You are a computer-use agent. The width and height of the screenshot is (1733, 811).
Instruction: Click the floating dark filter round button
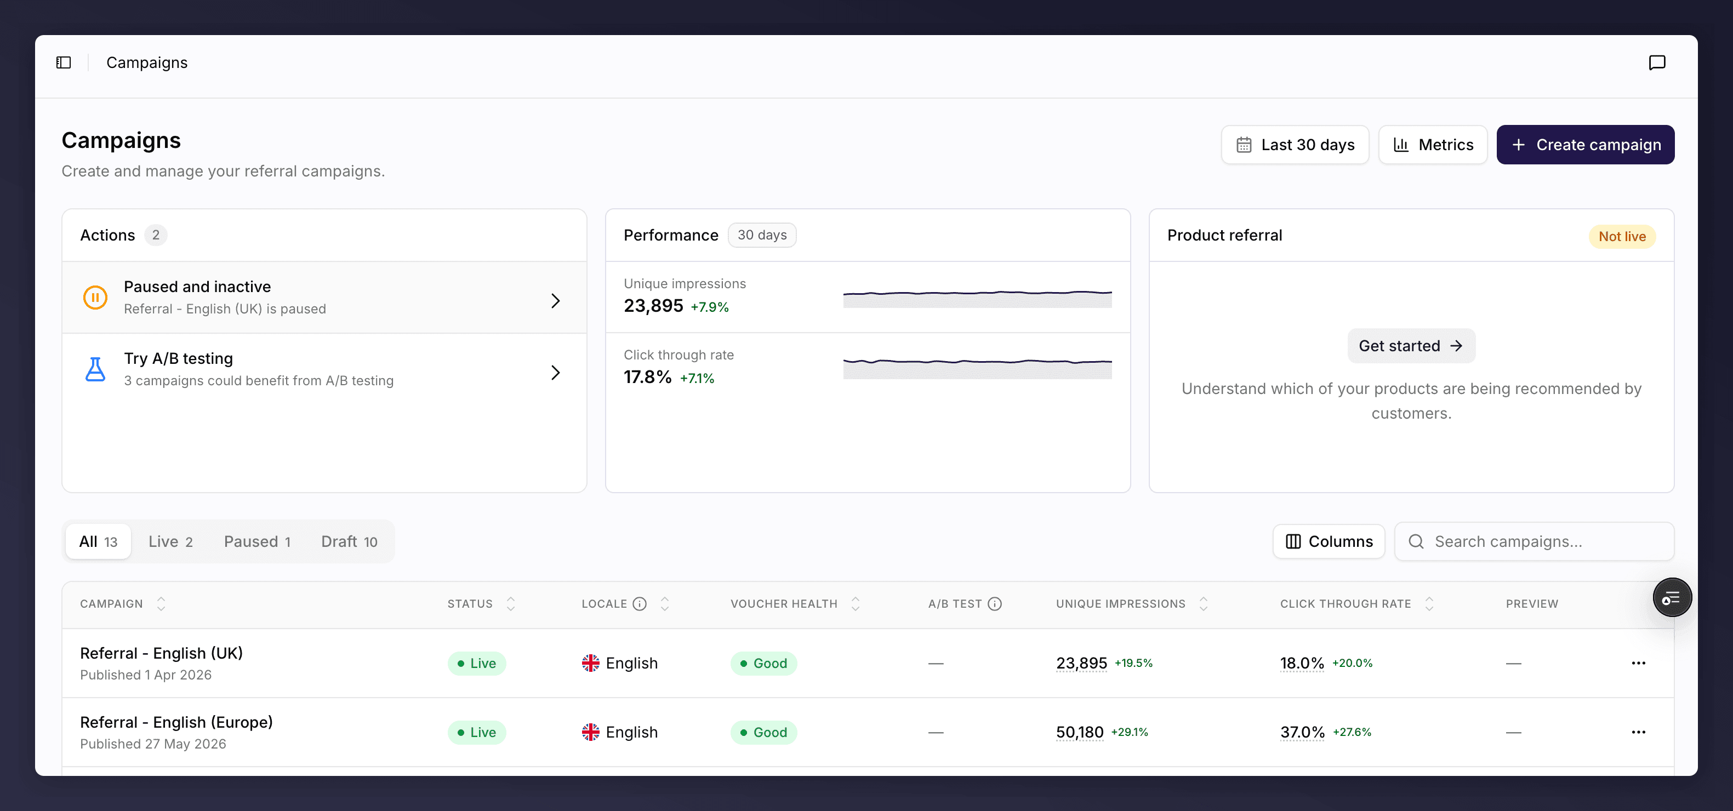pyautogui.click(x=1672, y=598)
